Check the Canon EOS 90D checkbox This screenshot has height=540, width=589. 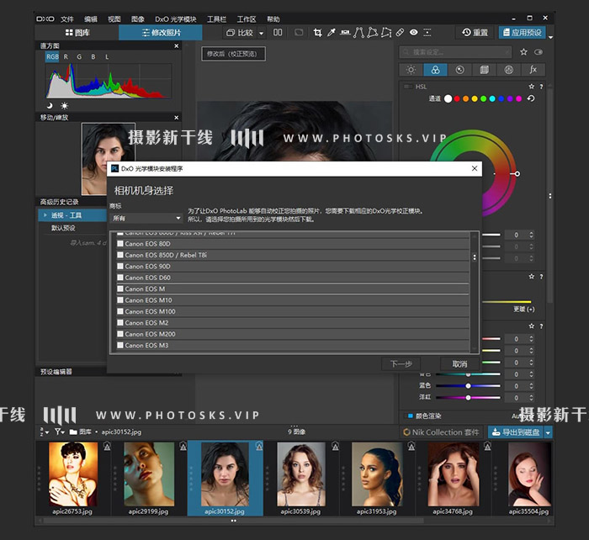(120, 267)
